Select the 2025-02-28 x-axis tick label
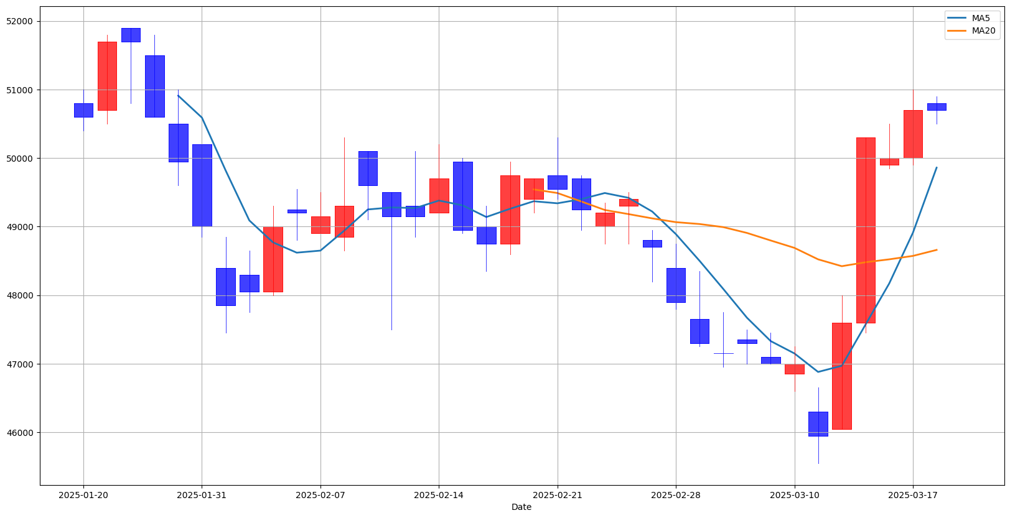The height and width of the screenshot is (518, 1010). (x=676, y=495)
